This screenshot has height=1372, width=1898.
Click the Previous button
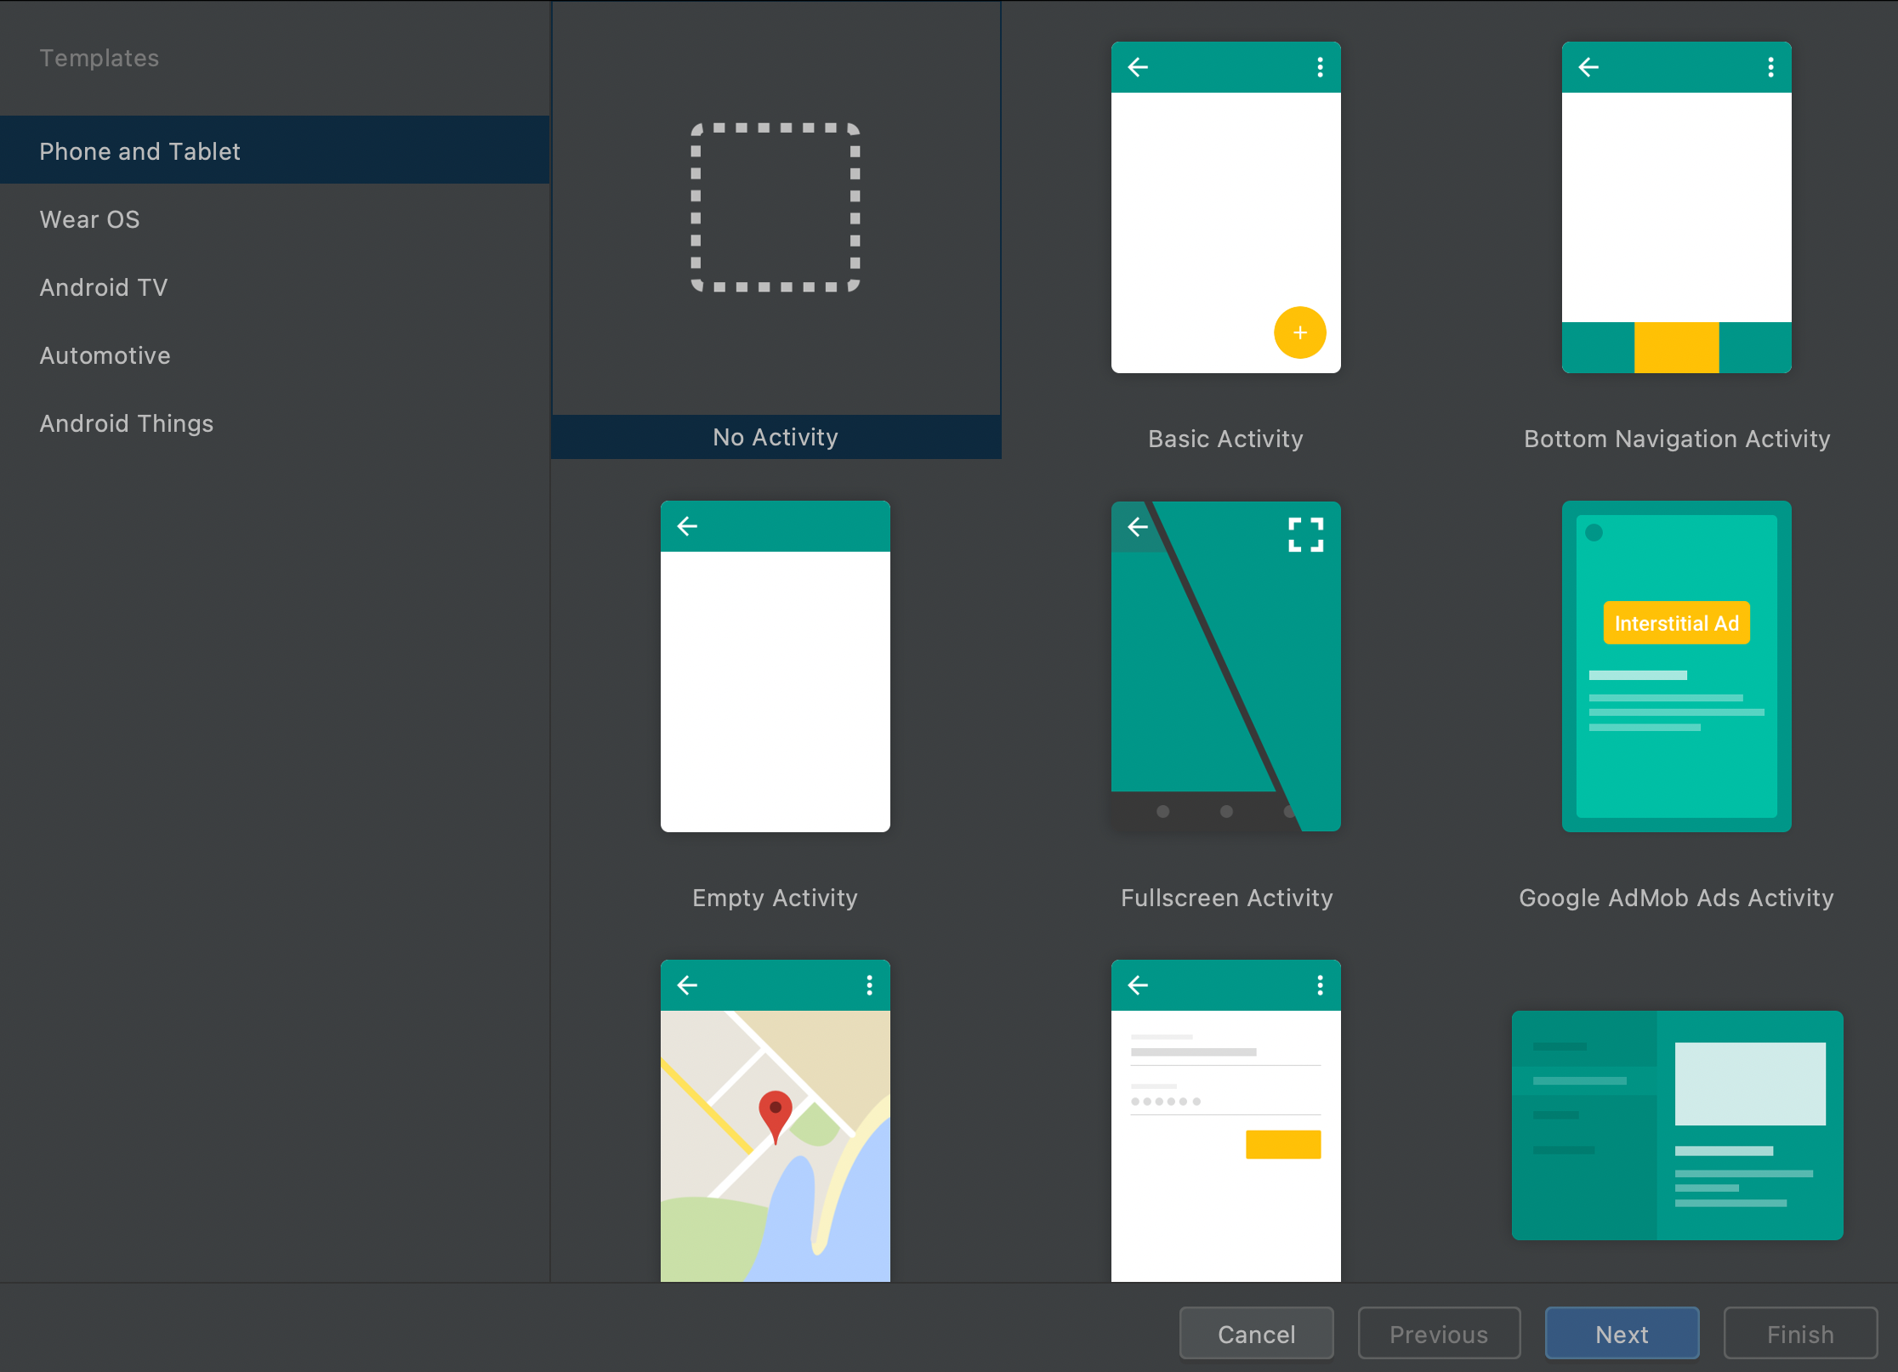click(x=1439, y=1334)
